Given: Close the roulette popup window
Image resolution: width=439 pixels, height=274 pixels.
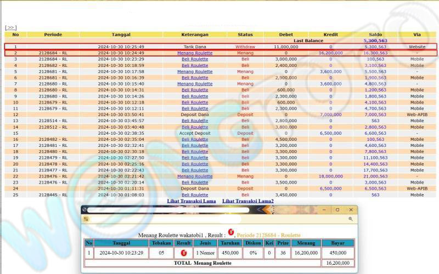Looking at the screenshot, I should point(350,210).
